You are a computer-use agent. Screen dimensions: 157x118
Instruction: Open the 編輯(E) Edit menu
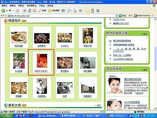coord(13,6)
